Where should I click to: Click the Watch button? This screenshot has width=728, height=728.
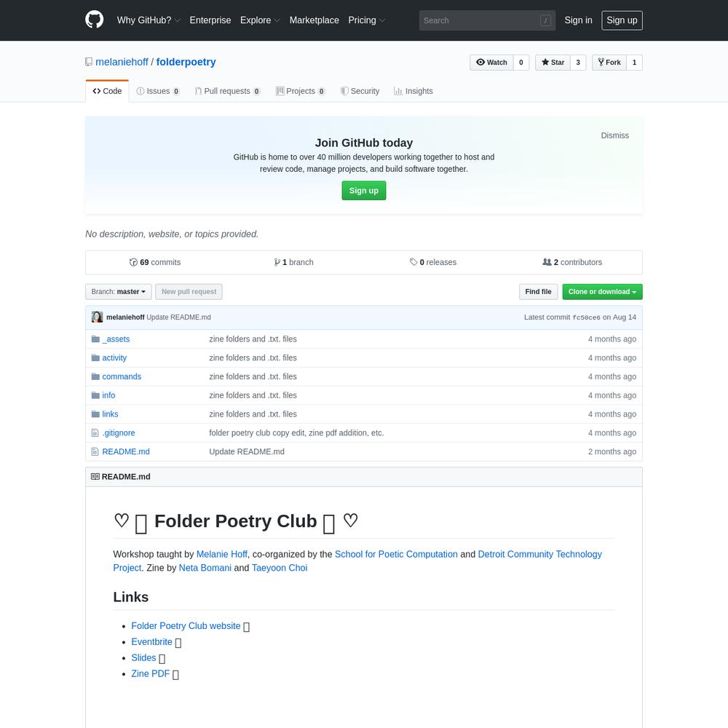click(x=491, y=62)
